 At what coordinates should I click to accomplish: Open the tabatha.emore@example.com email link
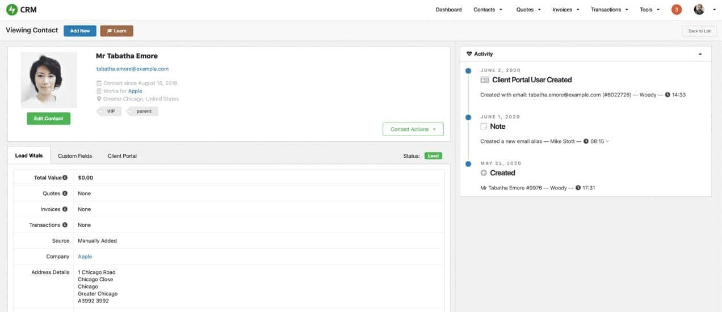click(x=132, y=69)
